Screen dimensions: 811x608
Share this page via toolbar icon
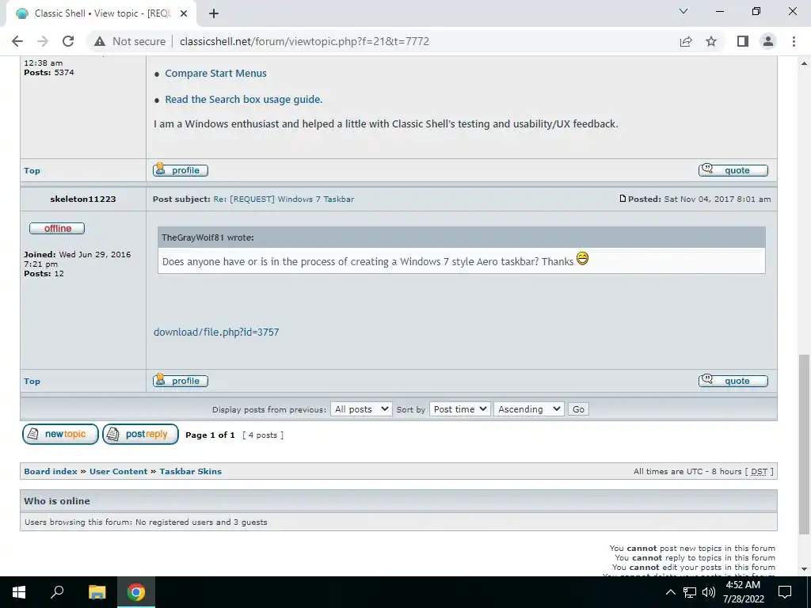(686, 41)
